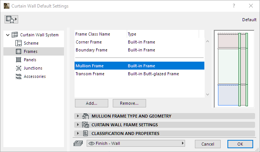
Task: Select the Frames page in sidebar
Action: pyautogui.click(x=30, y=51)
